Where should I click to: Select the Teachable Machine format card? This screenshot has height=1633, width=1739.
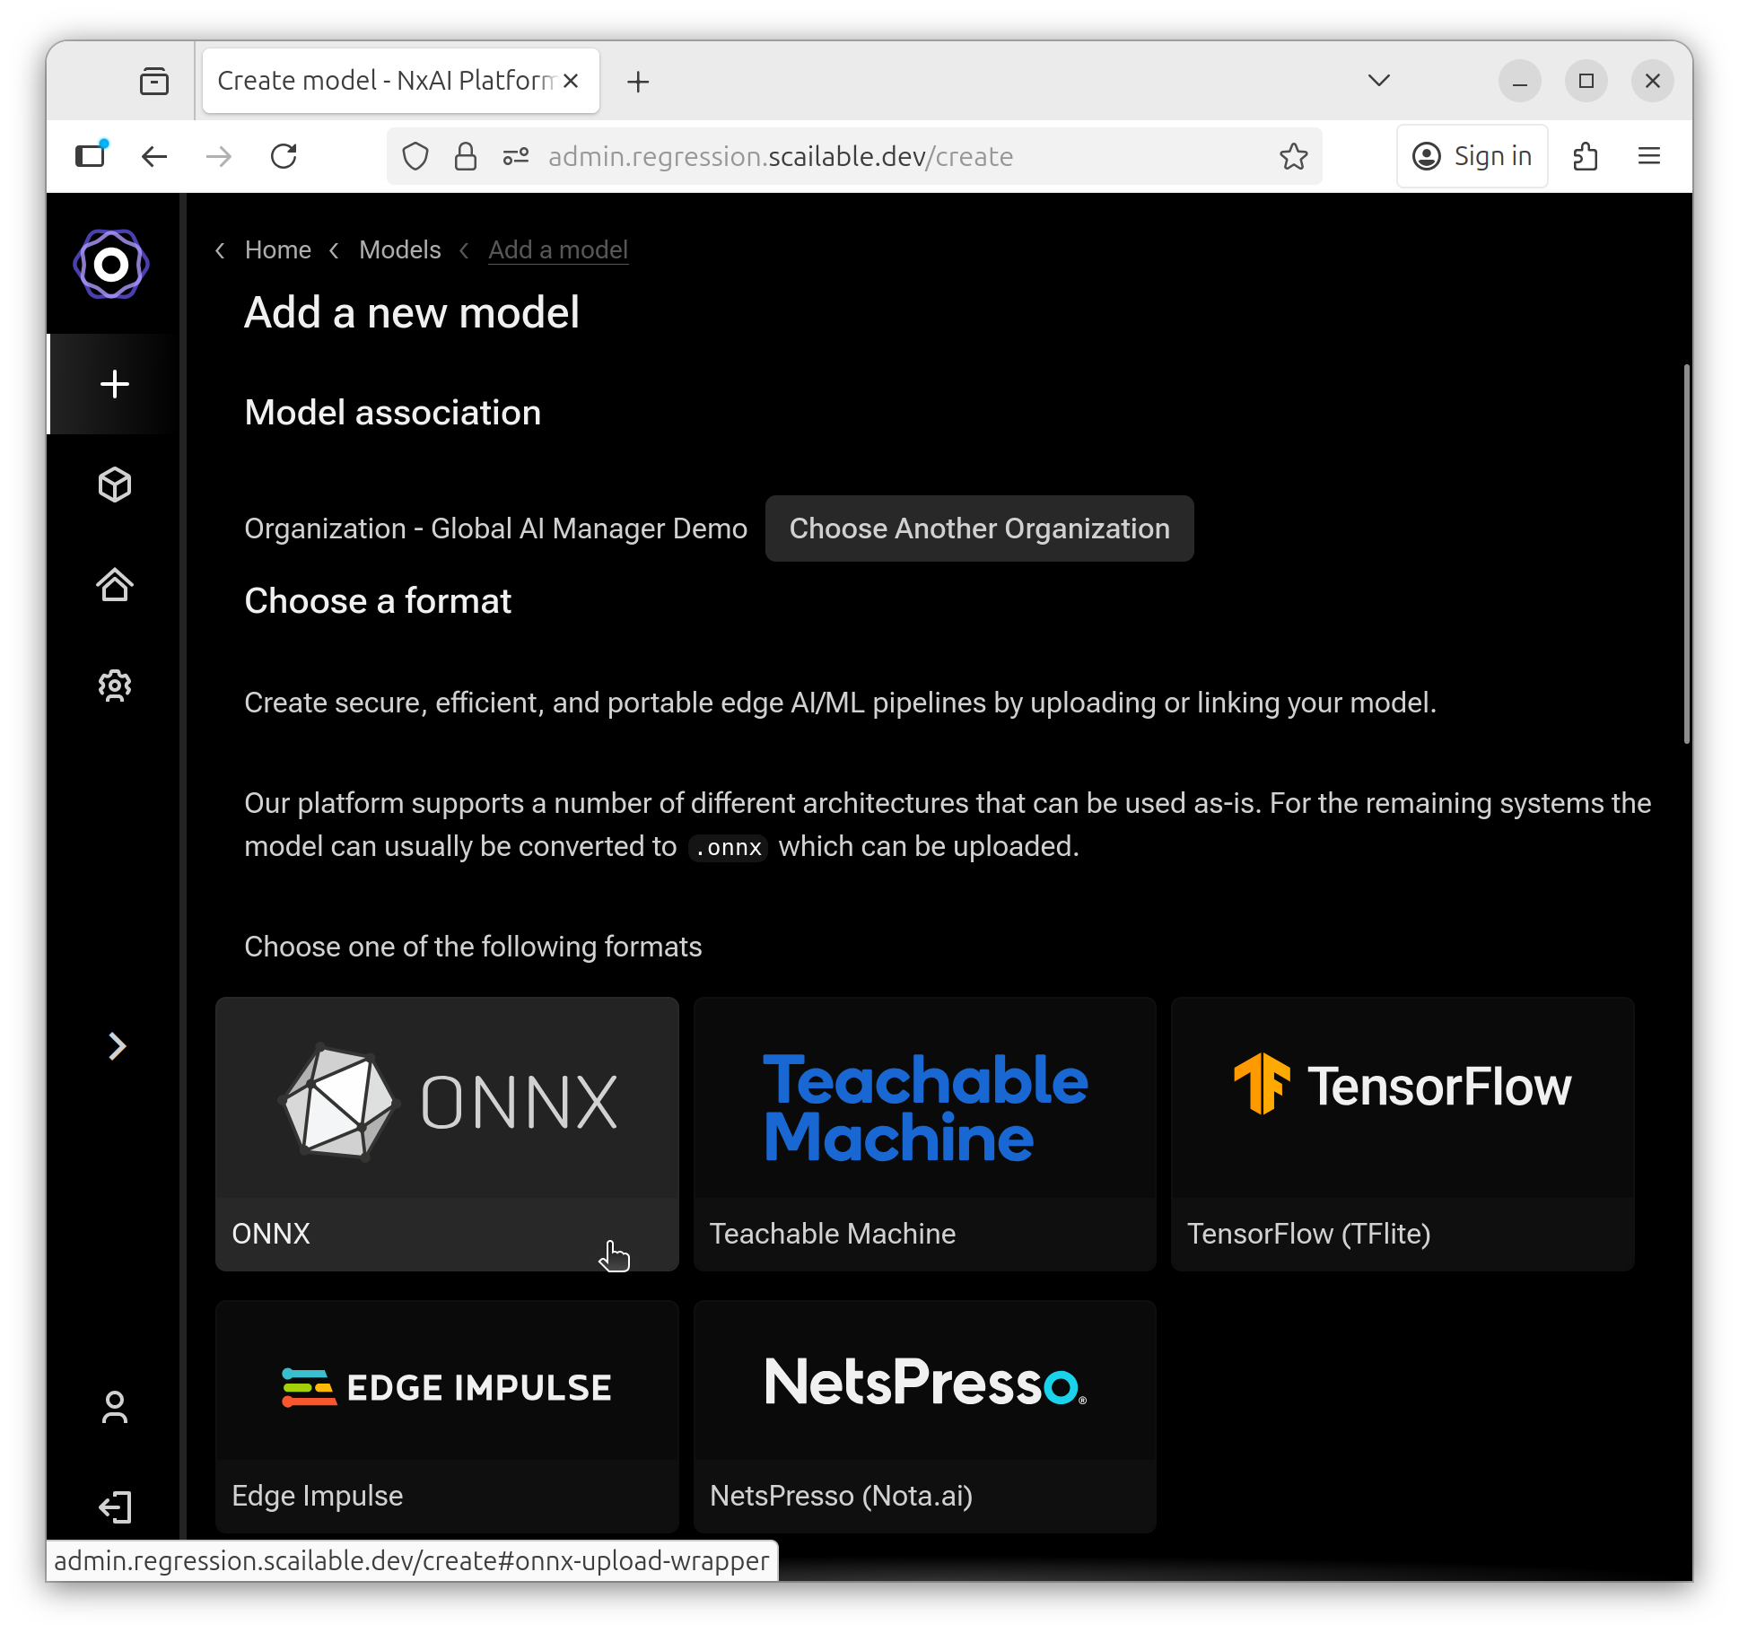pos(924,1133)
